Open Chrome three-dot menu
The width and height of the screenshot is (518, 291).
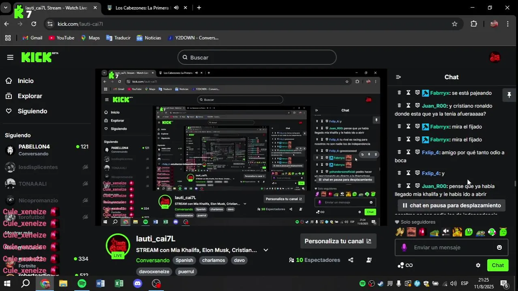point(508,24)
